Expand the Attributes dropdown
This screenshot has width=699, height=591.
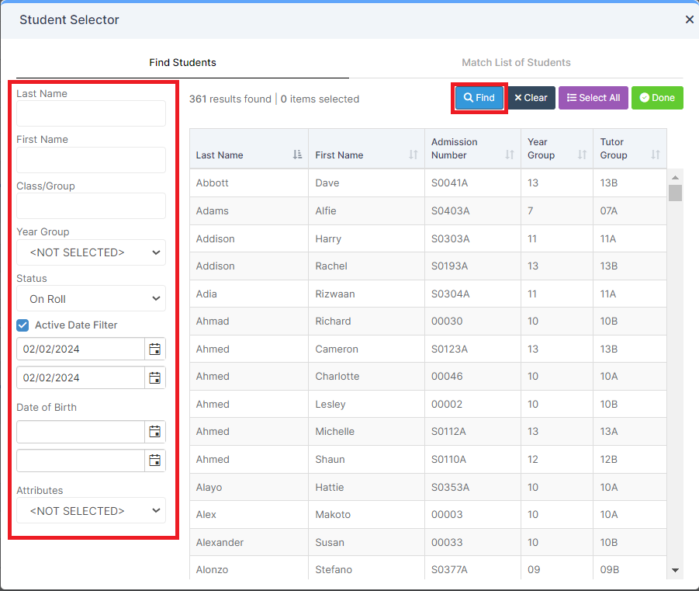pyautogui.click(x=91, y=511)
